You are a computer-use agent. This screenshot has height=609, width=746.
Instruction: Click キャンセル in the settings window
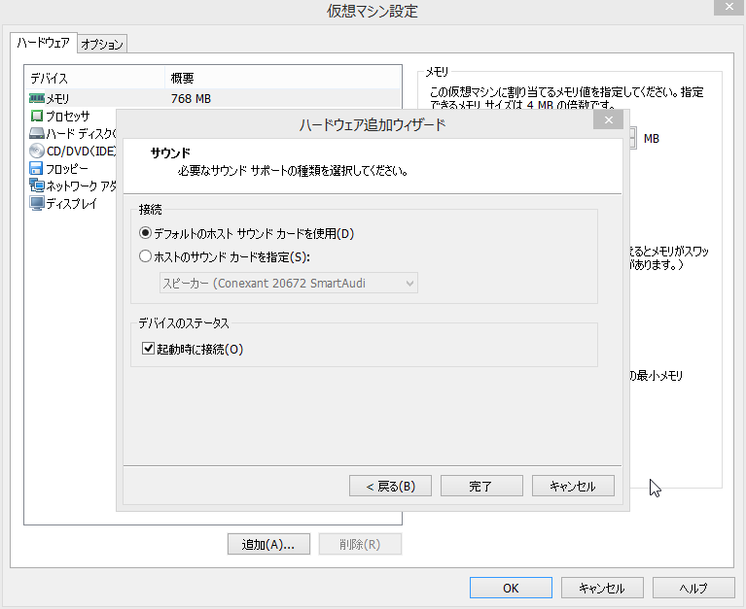(602, 588)
